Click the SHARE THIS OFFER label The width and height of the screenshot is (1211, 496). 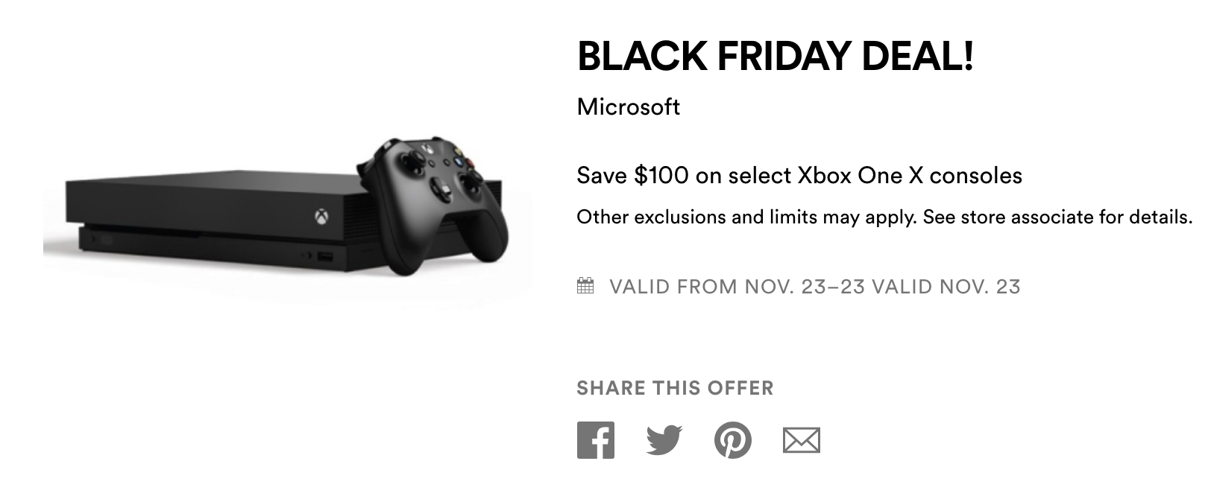(675, 388)
